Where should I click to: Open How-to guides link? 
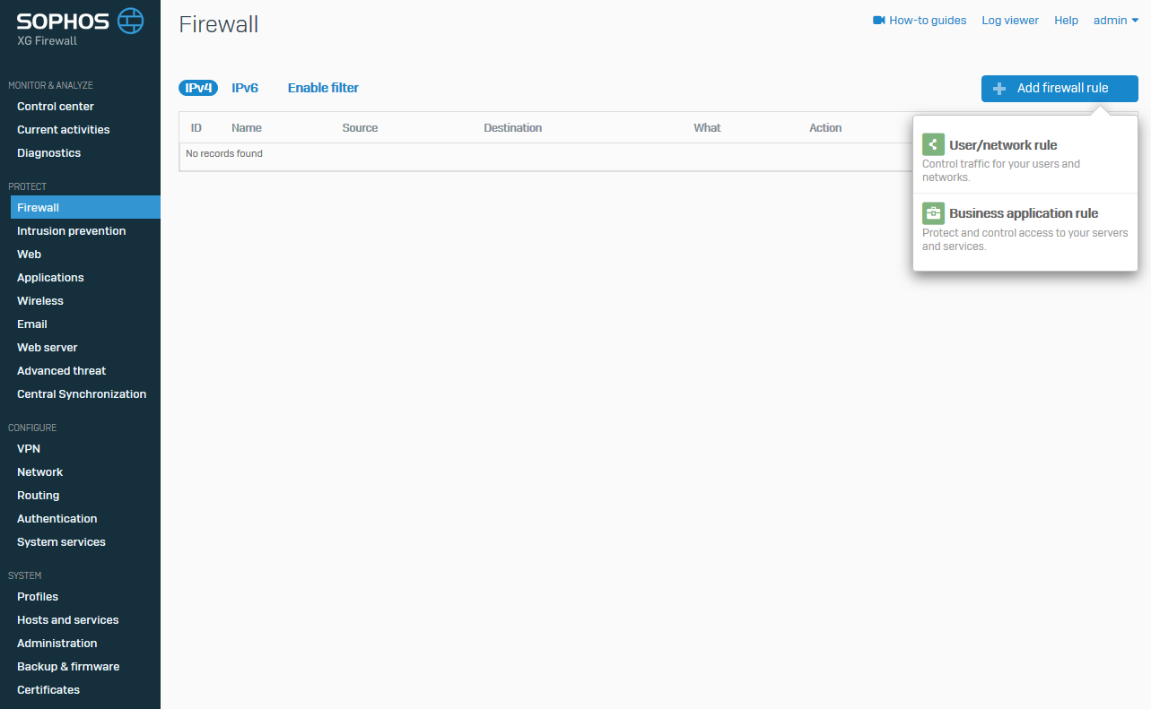928,21
